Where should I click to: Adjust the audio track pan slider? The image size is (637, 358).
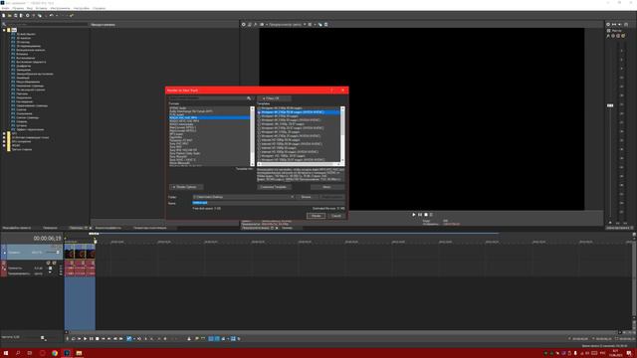(50, 272)
